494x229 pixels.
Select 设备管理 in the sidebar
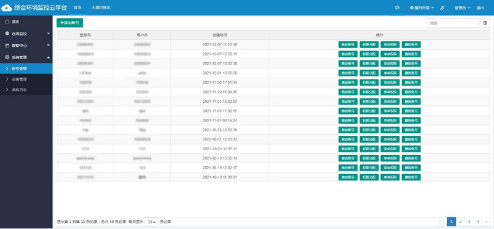click(x=20, y=79)
